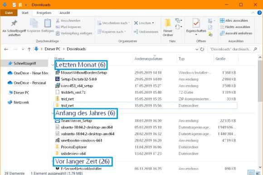This screenshot has height=175, width=263.
Task: Select Setup-Dictate32-5.0.0 file icon
Action: [58, 79]
